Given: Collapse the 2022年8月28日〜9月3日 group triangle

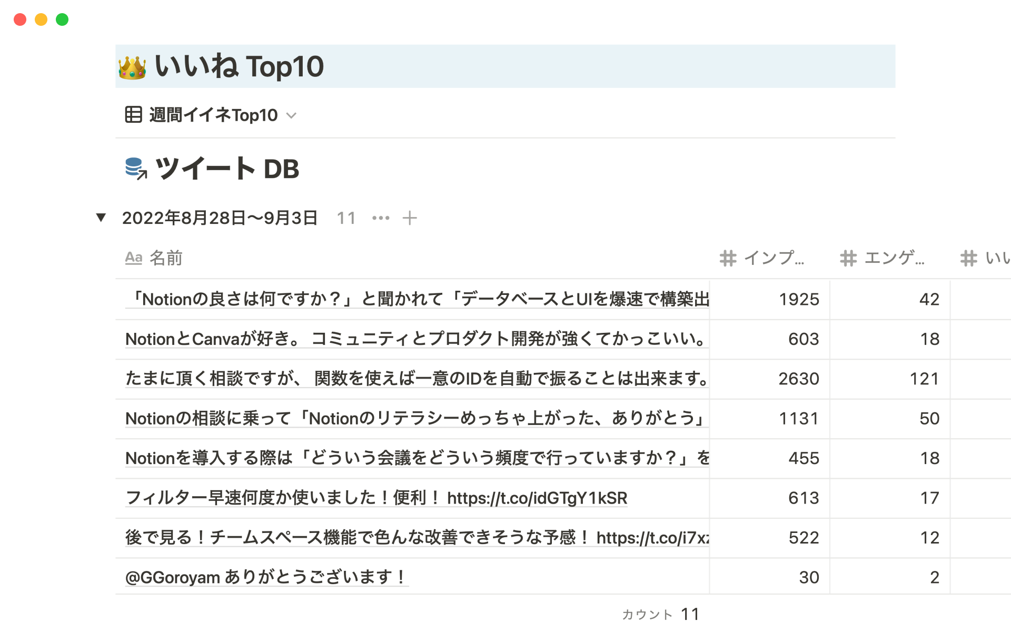Looking at the screenshot, I should click(x=101, y=218).
